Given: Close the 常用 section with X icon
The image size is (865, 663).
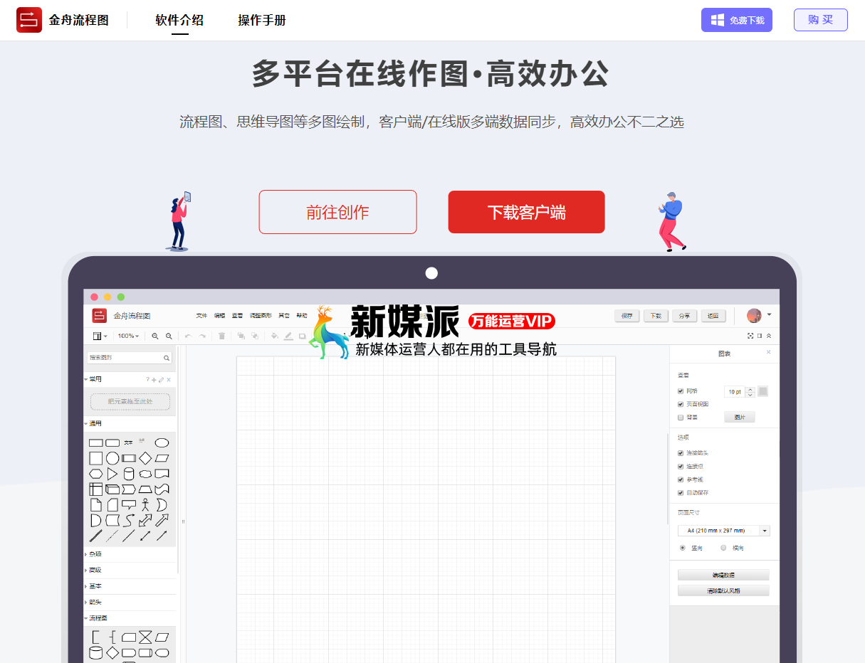Looking at the screenshot, I should coord(169,380).
